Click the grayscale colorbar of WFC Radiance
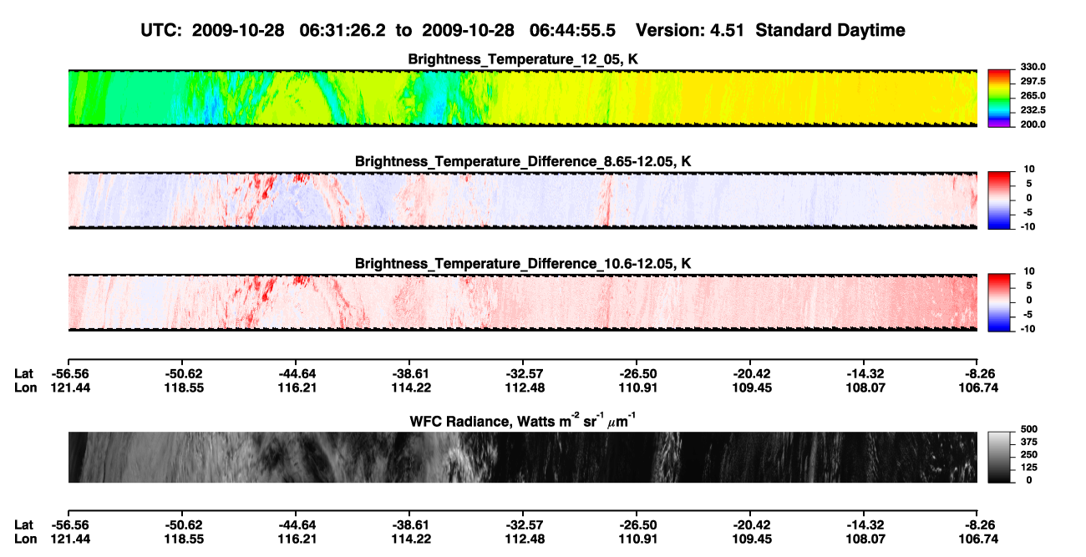 point(997,458)
